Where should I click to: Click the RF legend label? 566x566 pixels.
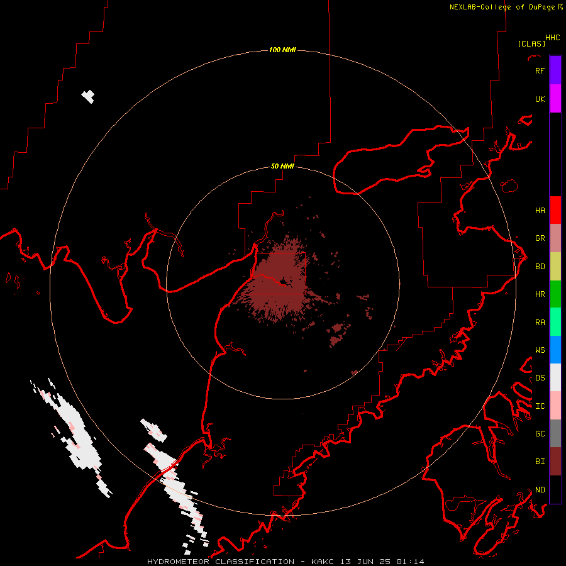(540, 70)
